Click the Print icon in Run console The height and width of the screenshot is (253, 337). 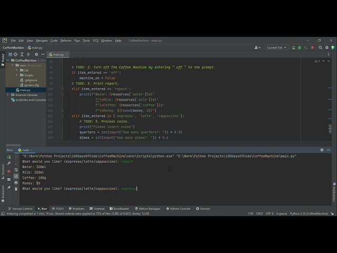tap(16, 183)
